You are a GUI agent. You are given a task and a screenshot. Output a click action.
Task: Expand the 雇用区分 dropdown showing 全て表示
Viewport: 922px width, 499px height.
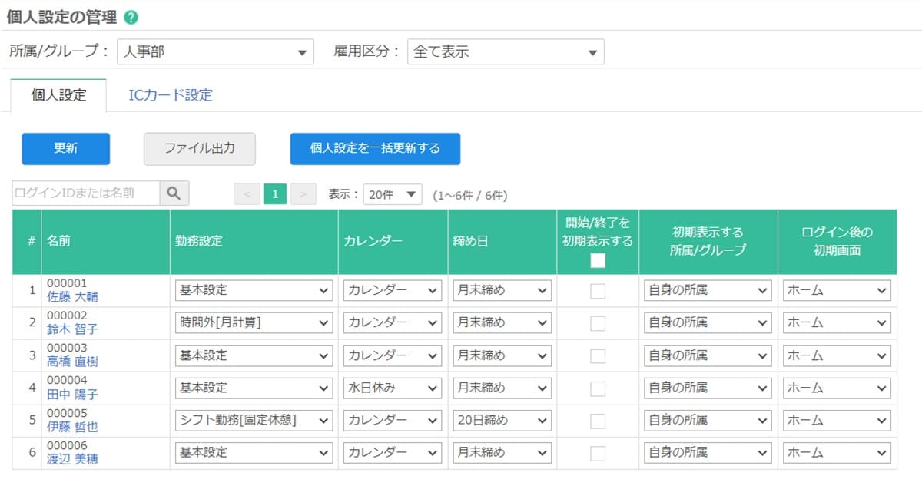pyautogui.click(x=505, y=52)
